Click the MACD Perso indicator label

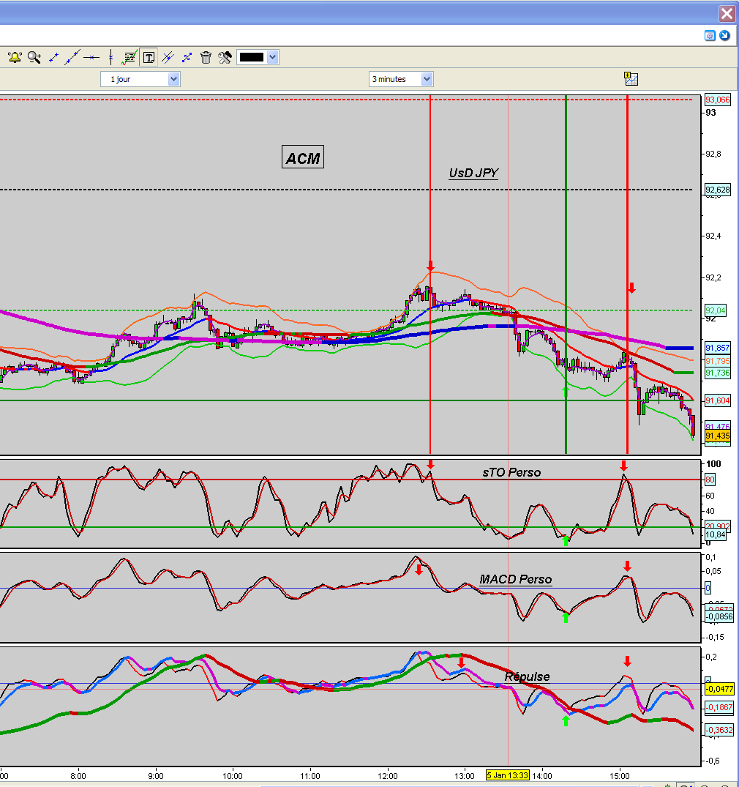[x=515, y=579]
